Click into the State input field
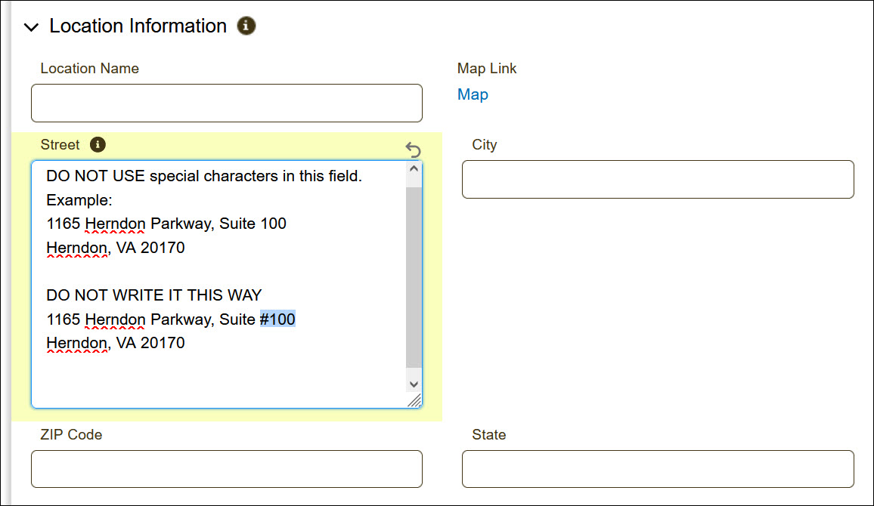 [x=657, y=469]
